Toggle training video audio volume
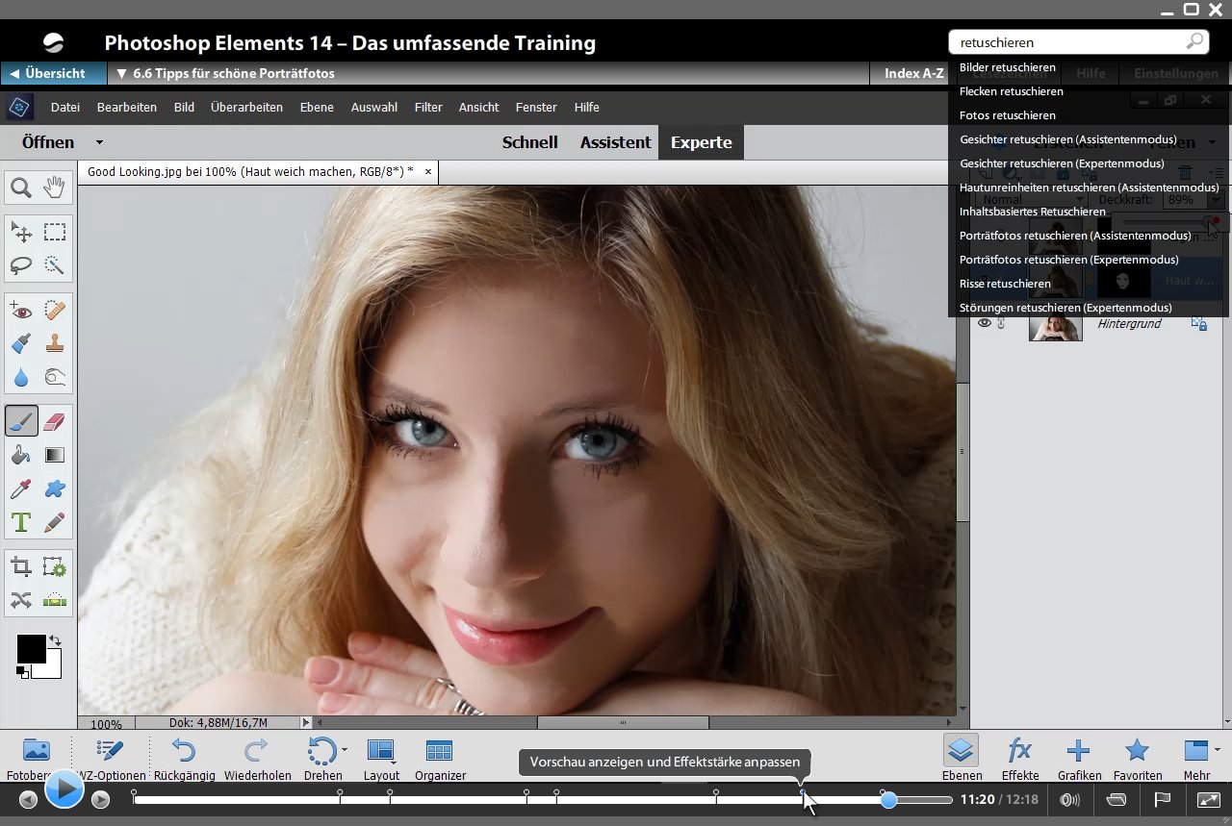1232x826 pixels. pos(1069,799)
